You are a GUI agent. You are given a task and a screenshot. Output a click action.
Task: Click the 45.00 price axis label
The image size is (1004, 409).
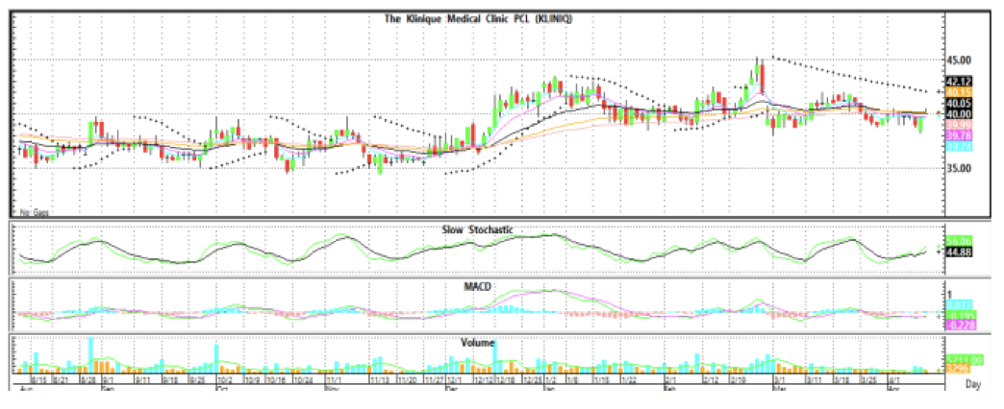coord(959,60)
